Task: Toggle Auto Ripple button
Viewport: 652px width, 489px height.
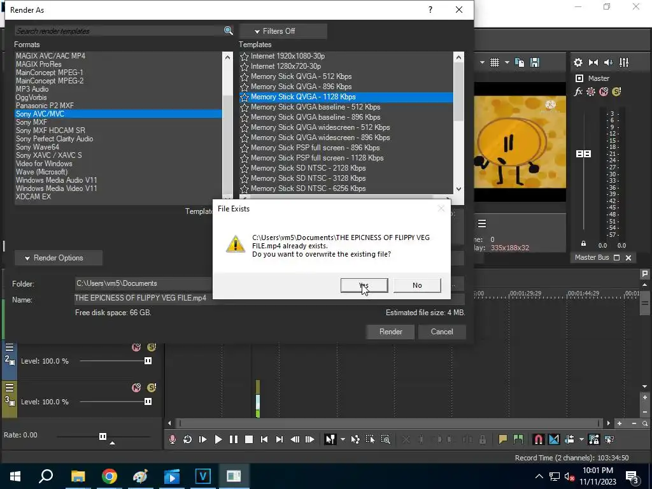Action: (569, 439)
